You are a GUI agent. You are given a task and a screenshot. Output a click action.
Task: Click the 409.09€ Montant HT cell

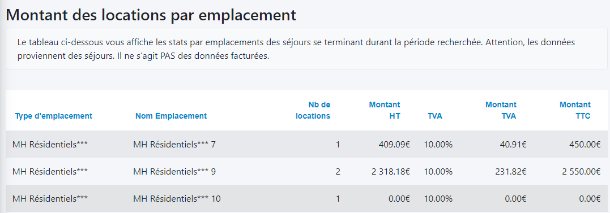point(394,145)
